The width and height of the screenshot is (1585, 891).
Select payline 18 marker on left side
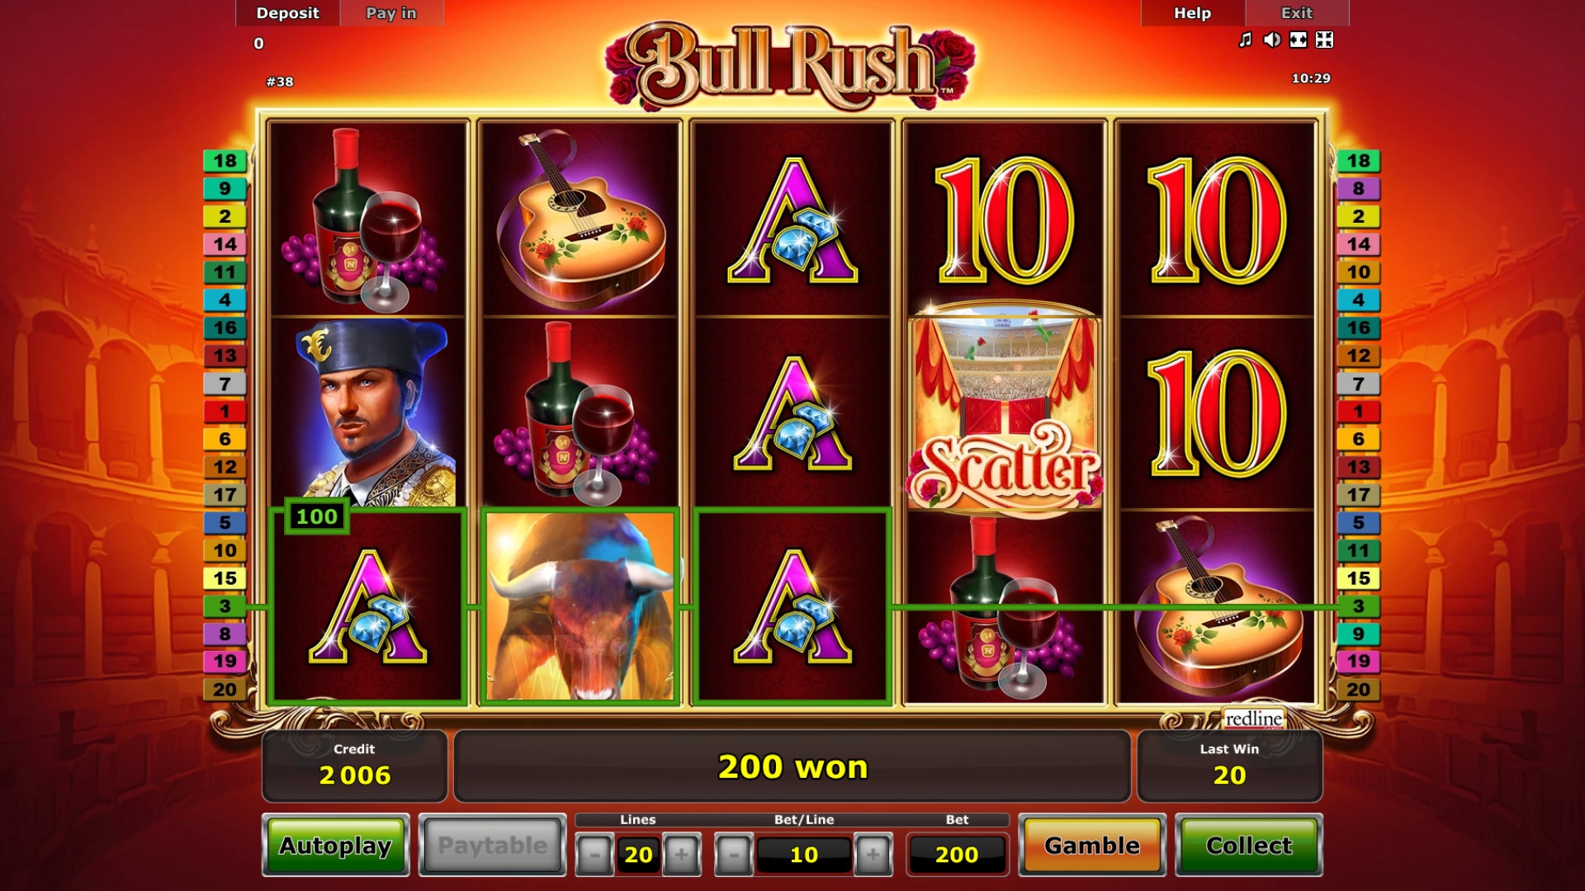coord(225,161)
